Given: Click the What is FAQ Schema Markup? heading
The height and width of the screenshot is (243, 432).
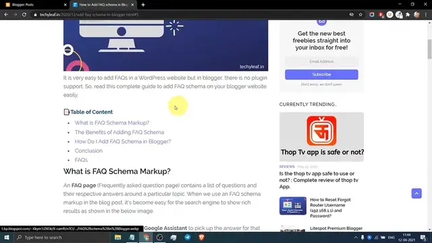Looking at the screenshot, I should point(117,171).
